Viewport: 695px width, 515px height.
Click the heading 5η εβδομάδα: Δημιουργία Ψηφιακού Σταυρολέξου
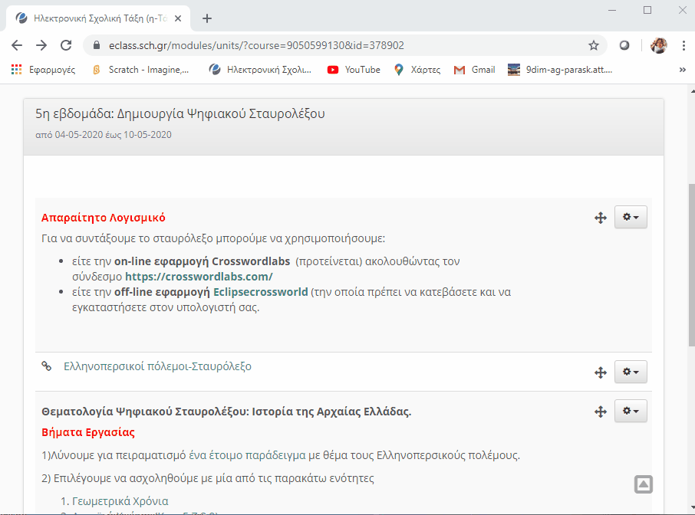(180, 113)
